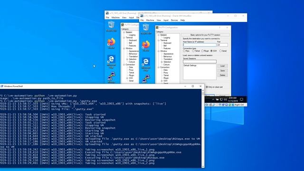This screenshot has height=171, width=304.
Task: Click PowerShell scrollbar up arrow
Action: point(203,90)
